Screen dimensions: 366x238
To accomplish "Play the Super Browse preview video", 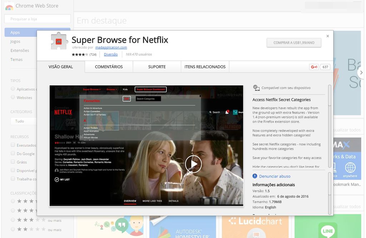I will [x=193, y=164].
